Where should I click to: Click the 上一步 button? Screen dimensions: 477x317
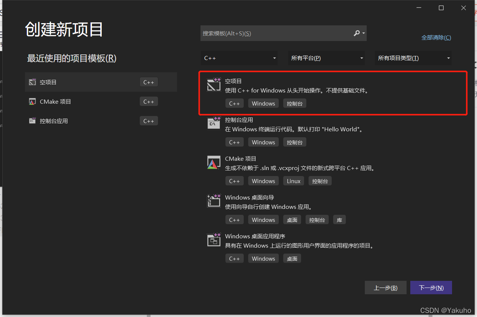click(385, 287)
